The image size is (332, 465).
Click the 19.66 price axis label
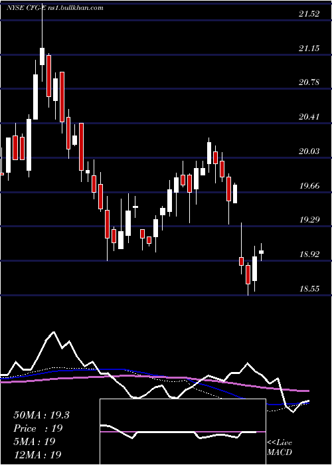[x=309, y=185]
